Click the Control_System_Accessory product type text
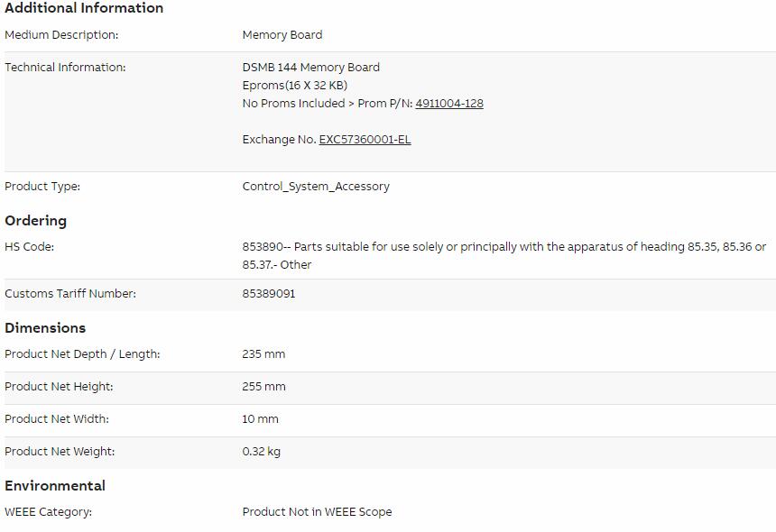Viewport: 776px width, 532px height. point(316,187)
